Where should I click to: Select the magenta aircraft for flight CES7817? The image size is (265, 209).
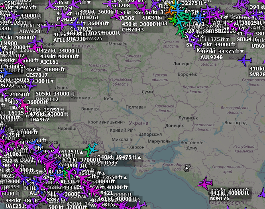click(20, 61)
